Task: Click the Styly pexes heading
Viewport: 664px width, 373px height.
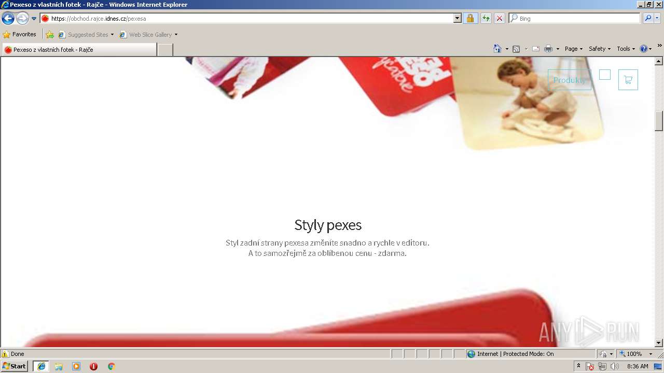Action: tap(328, 225)
